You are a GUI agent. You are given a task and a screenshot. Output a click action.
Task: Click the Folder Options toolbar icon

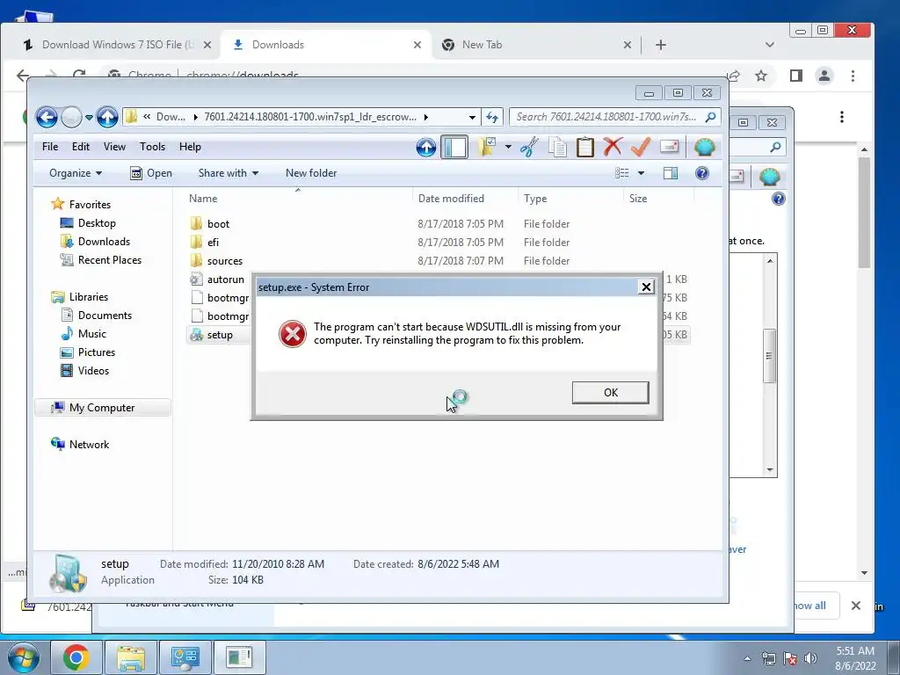click(486, 148)
